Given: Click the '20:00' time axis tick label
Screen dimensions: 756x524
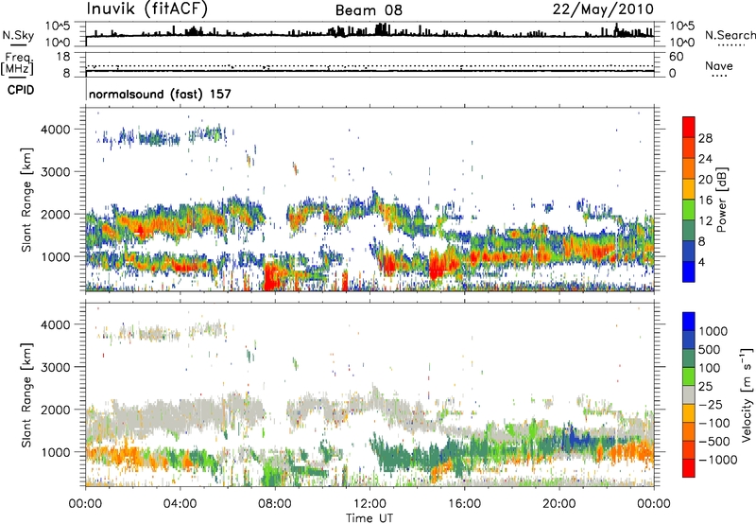Looking at the screenshot, I should [x=558, y=504].
